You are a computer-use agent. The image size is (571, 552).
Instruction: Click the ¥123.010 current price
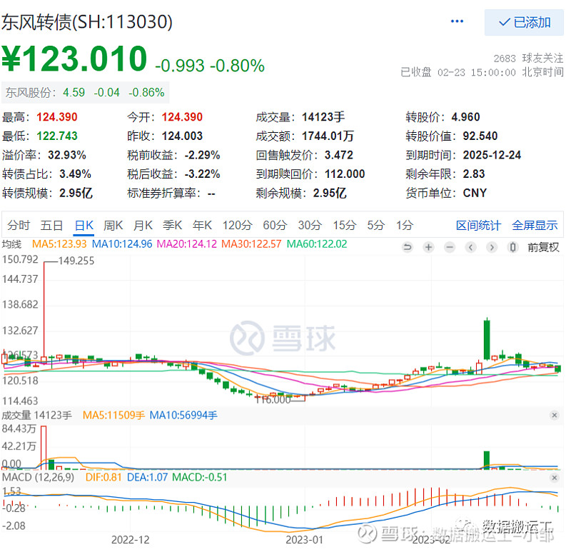pos(75,59)
